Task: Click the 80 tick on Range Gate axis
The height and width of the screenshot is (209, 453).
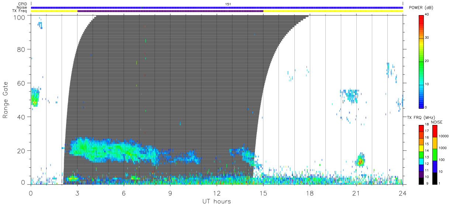Action: 21,49
